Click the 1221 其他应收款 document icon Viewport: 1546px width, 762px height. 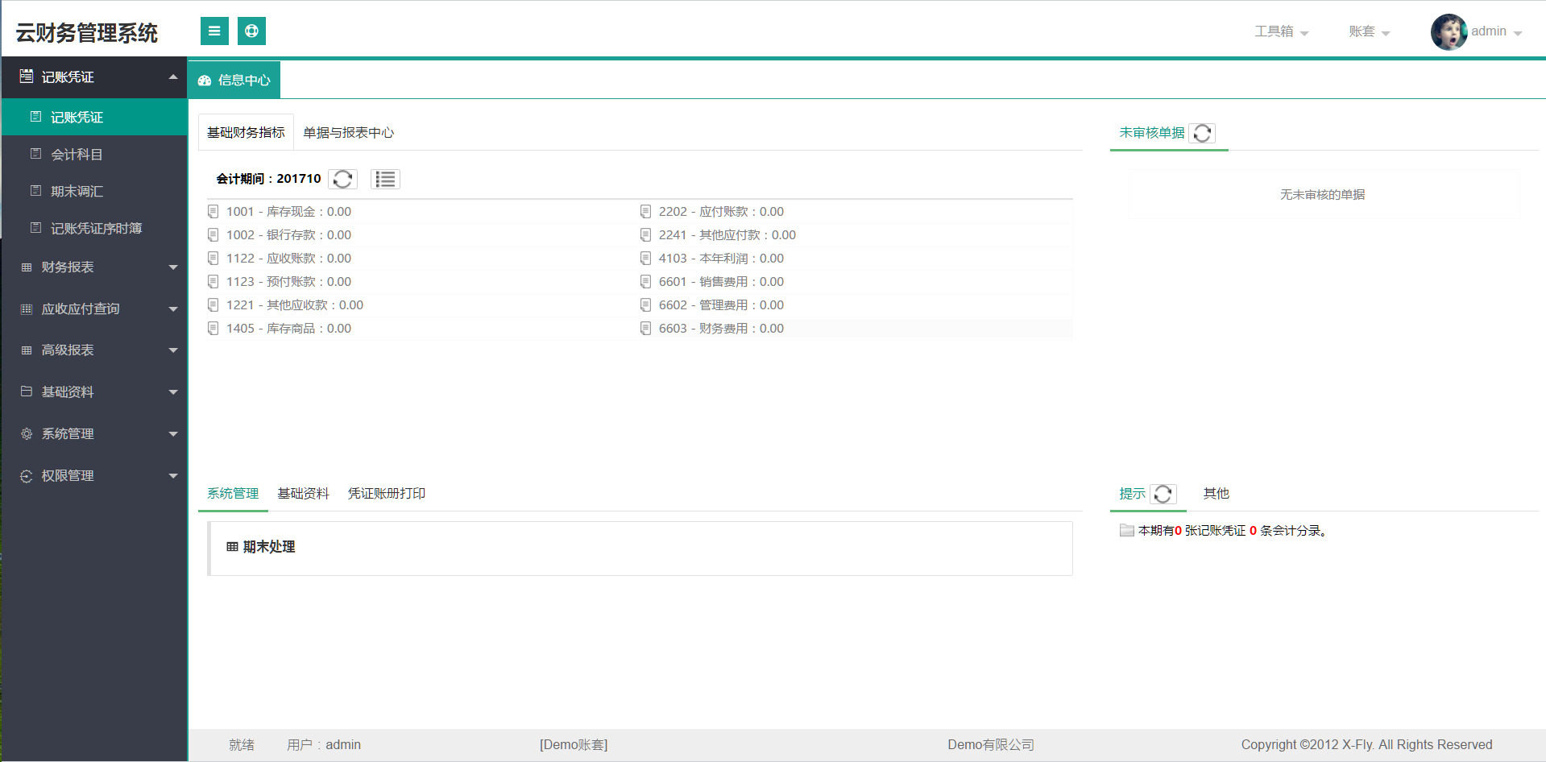pos(213,305)
